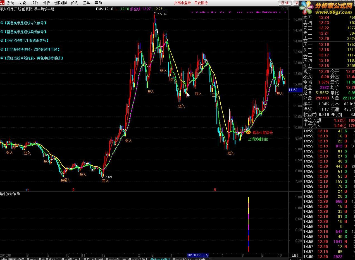Click the red app logo icon
This screenshot has height=260, width=355.
[2, 3]
